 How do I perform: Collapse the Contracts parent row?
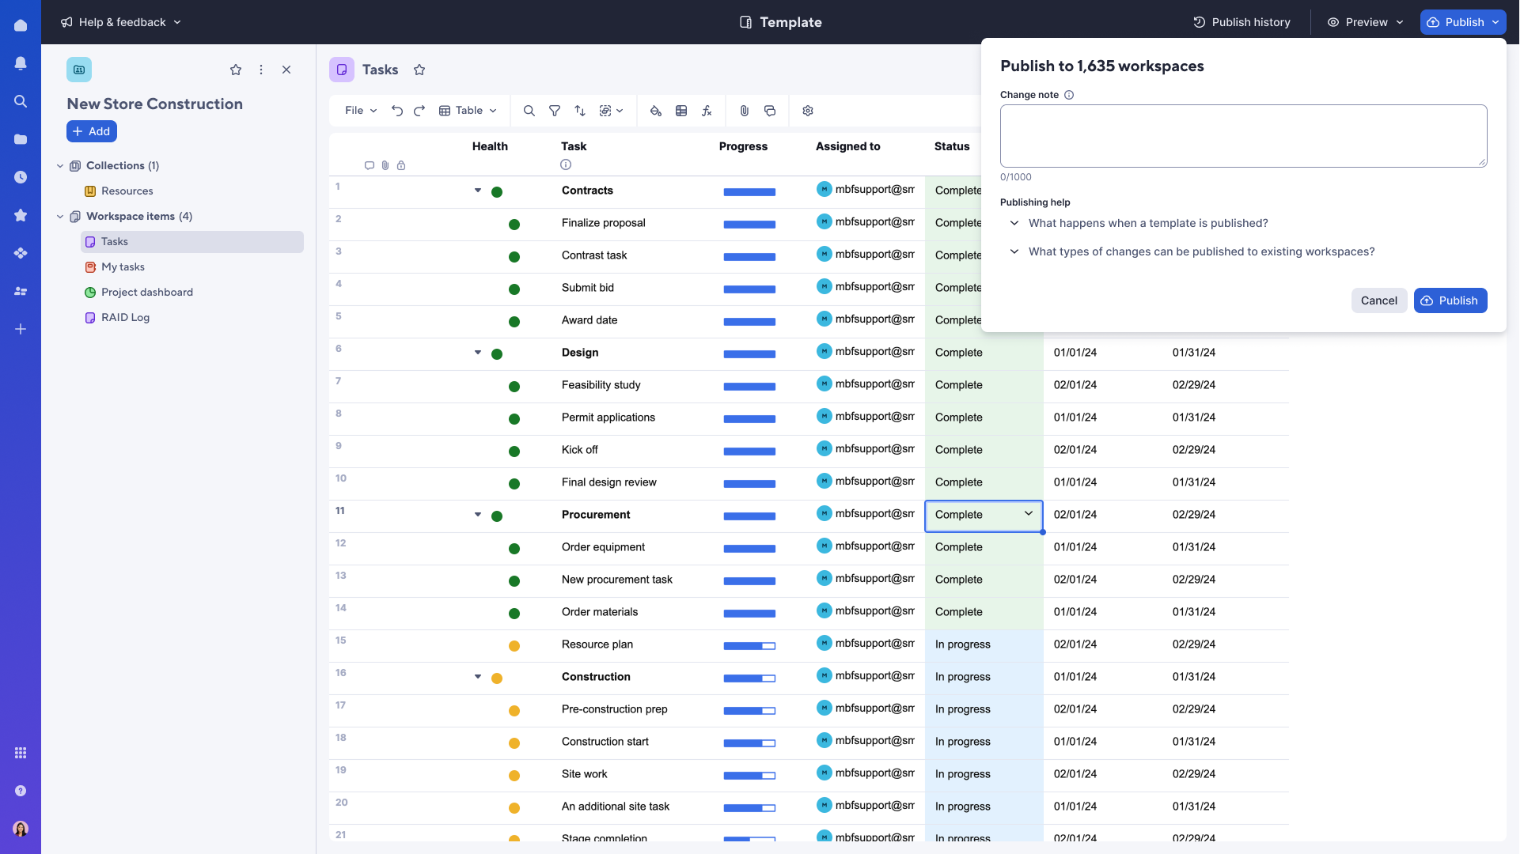(478, 191)
